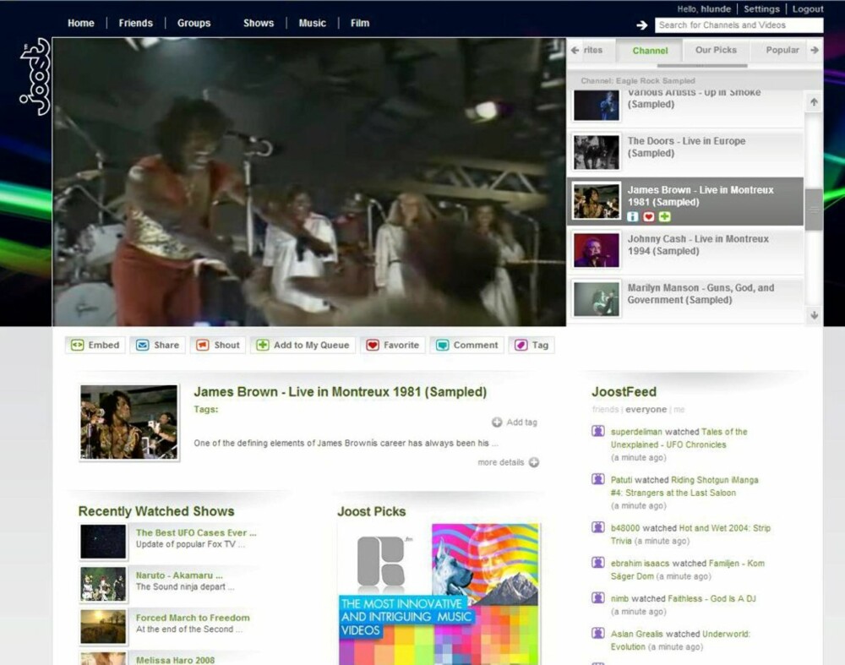Open the Film menu

pyautogui.click(x=360, y=23)
